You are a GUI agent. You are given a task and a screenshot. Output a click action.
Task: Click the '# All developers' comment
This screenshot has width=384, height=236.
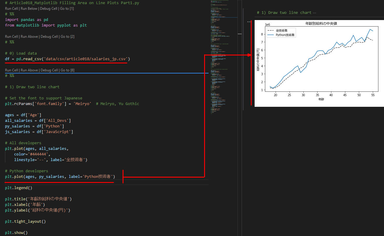tap(23, 143)
